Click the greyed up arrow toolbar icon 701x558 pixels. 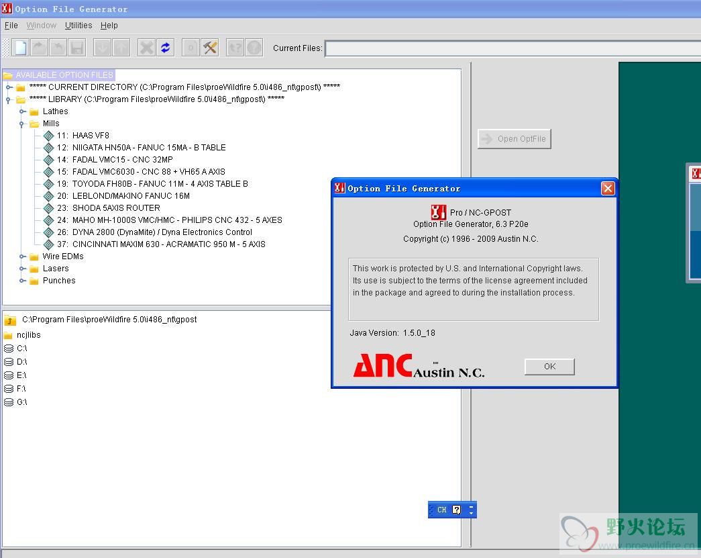pyautogui.click(x=121, y=48)
